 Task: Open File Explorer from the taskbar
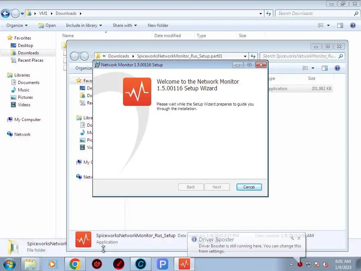(31, 264)
